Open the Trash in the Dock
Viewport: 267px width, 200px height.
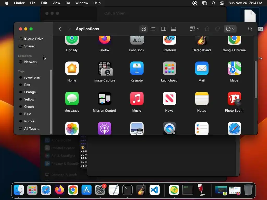[248, 190]
